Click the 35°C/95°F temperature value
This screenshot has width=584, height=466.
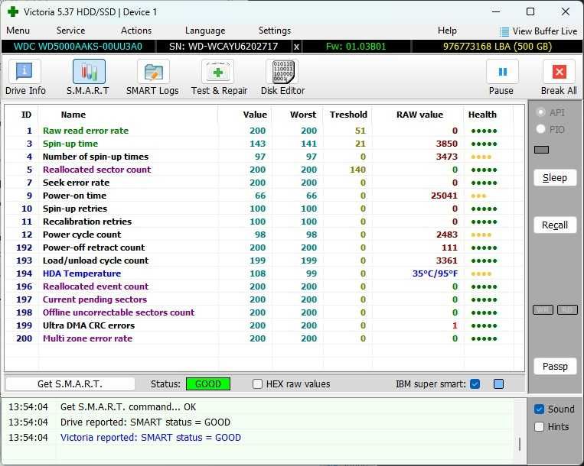(435, 273)
